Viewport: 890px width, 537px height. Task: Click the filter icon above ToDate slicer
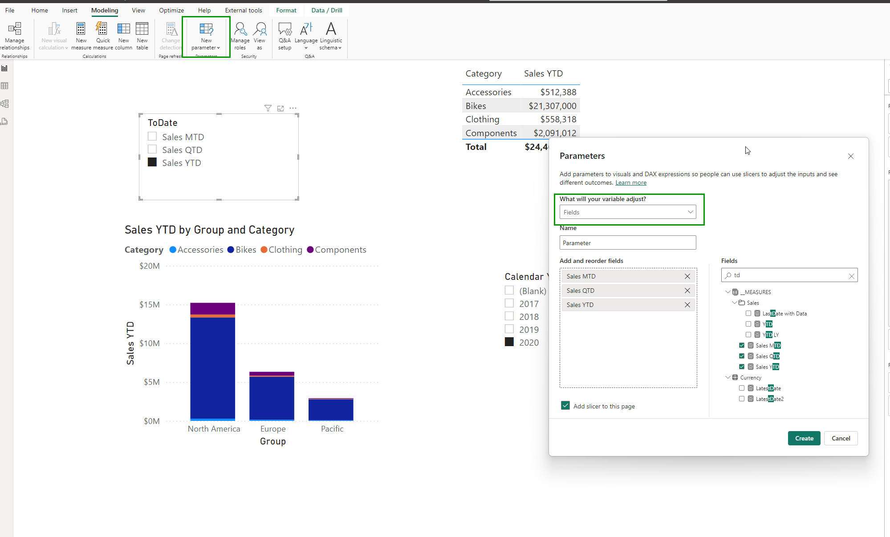click(268, 108)
